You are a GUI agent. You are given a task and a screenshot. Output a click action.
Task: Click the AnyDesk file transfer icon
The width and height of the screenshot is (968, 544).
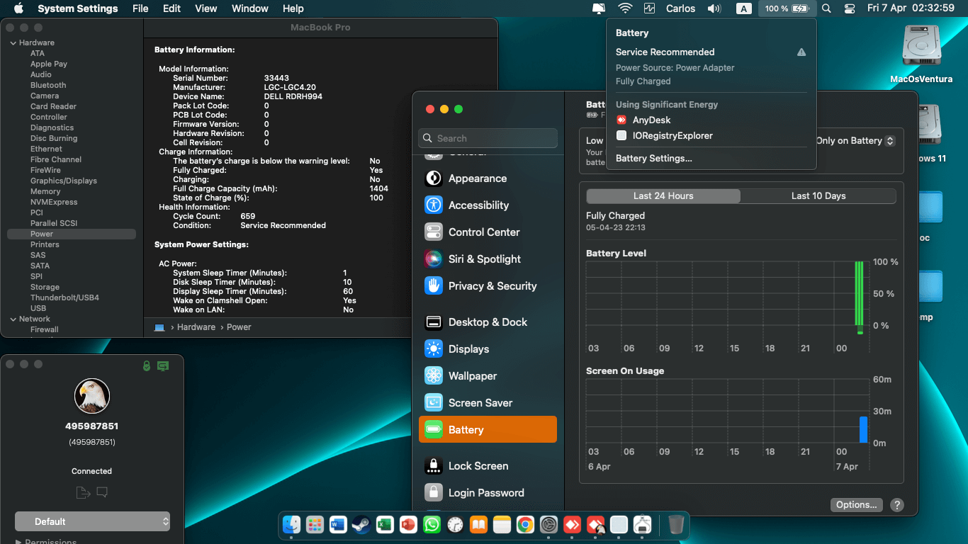pyautogui.click(x=82, y=492)
